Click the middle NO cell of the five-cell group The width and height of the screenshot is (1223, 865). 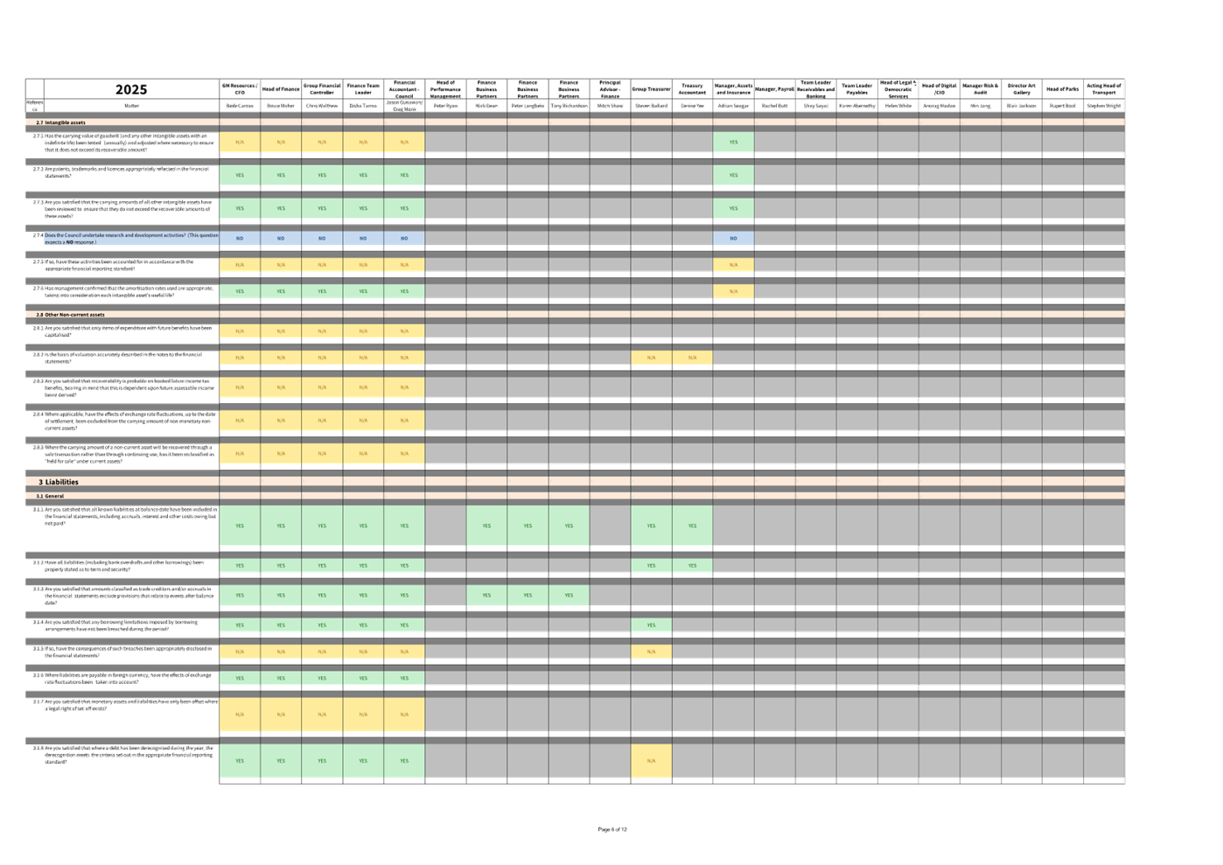(322, 238)
